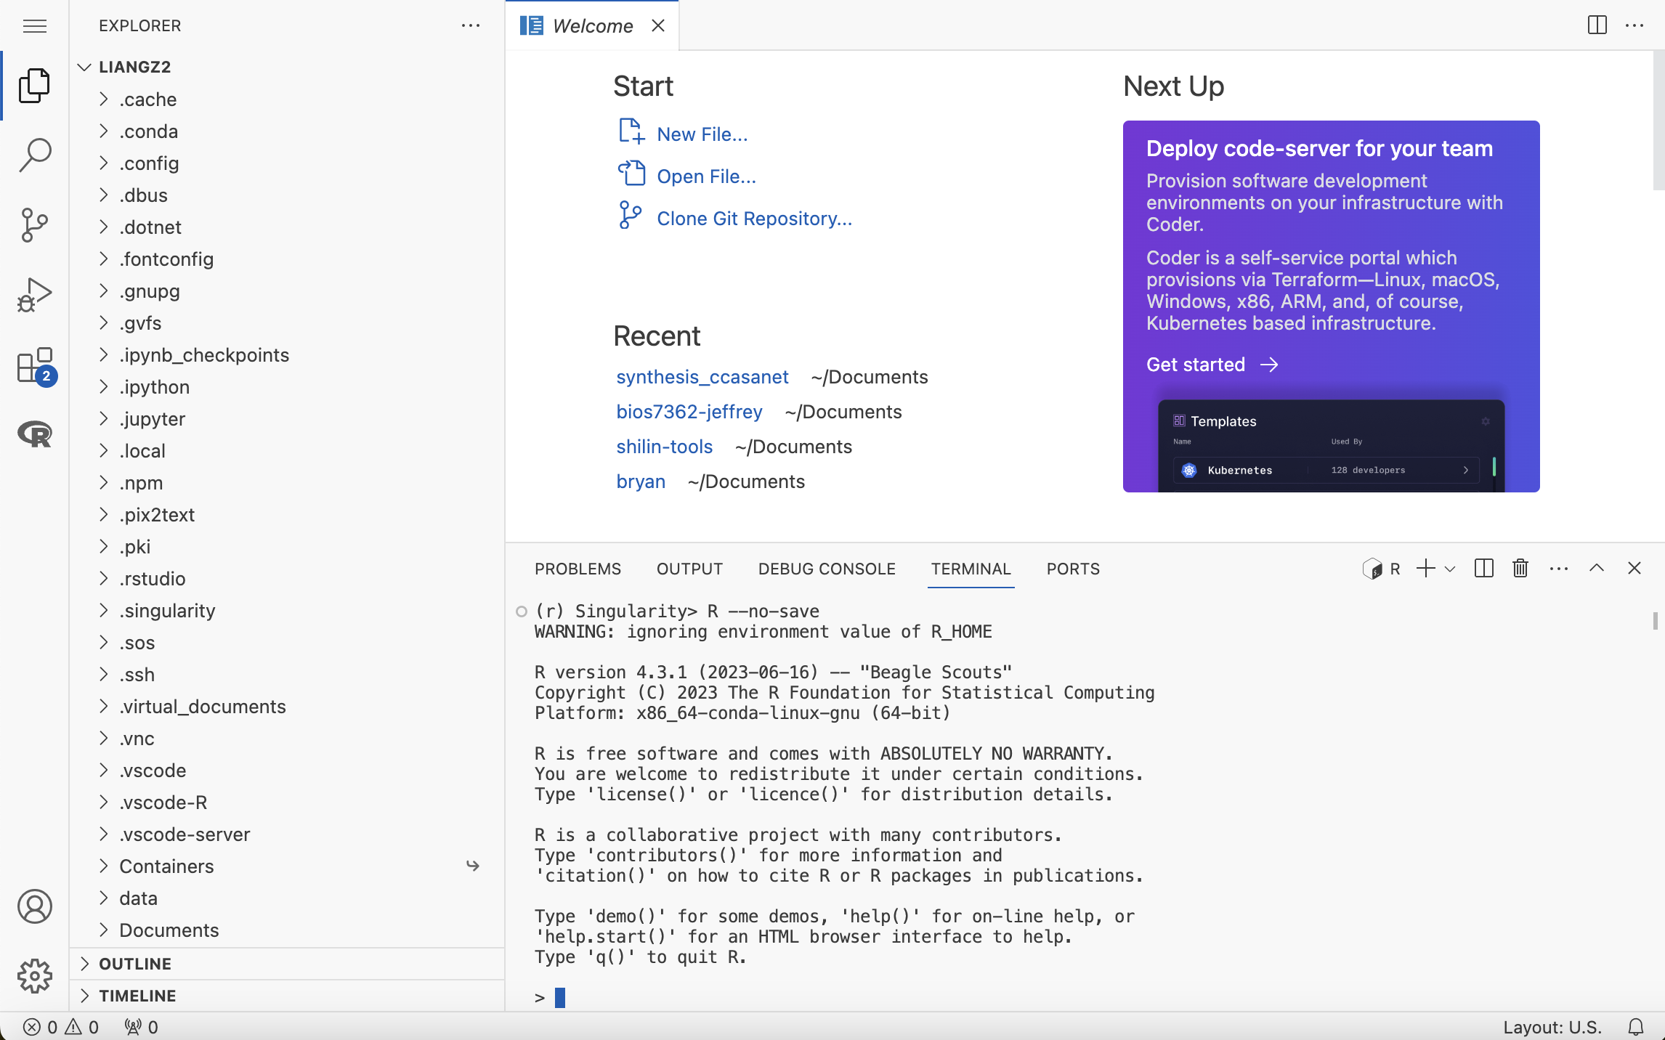The height and width of the screenshot is (1040, 1665).
Task: Open Run and Debug view
Action: coord(34,294)
